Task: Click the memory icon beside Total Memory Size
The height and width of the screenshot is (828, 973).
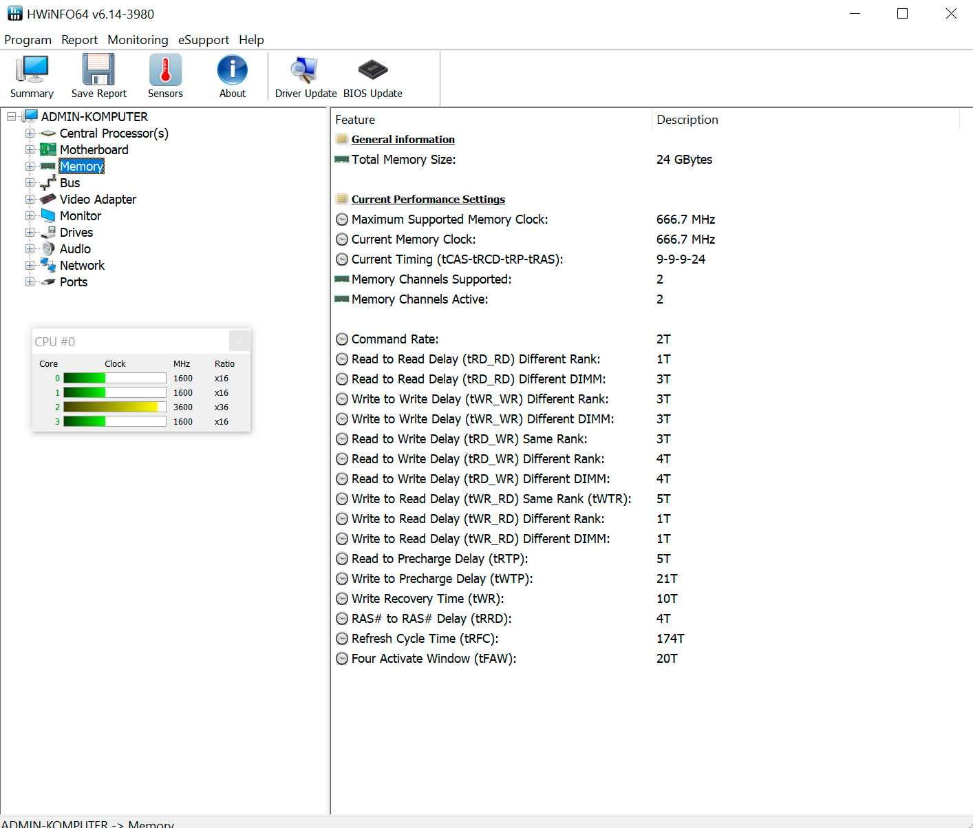Action: pyautogui.click(x=342, y=159)
